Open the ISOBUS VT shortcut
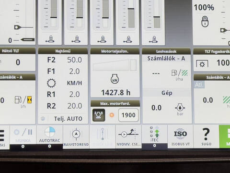Screen dimensions: 230x173 pyautogui.click(x=180, y=136)
